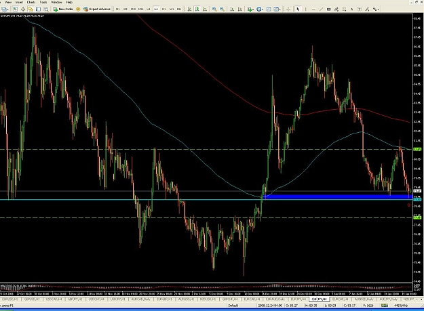Open the Charts menu
The height and width of the screenshot is (311, 424).
click(x=31, y=2)
